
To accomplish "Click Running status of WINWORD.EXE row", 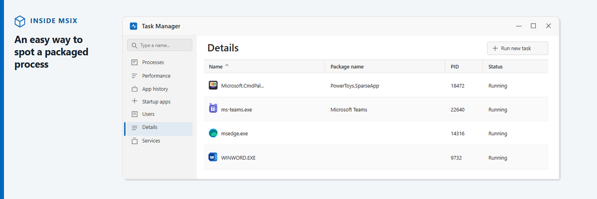I will 497,158.
